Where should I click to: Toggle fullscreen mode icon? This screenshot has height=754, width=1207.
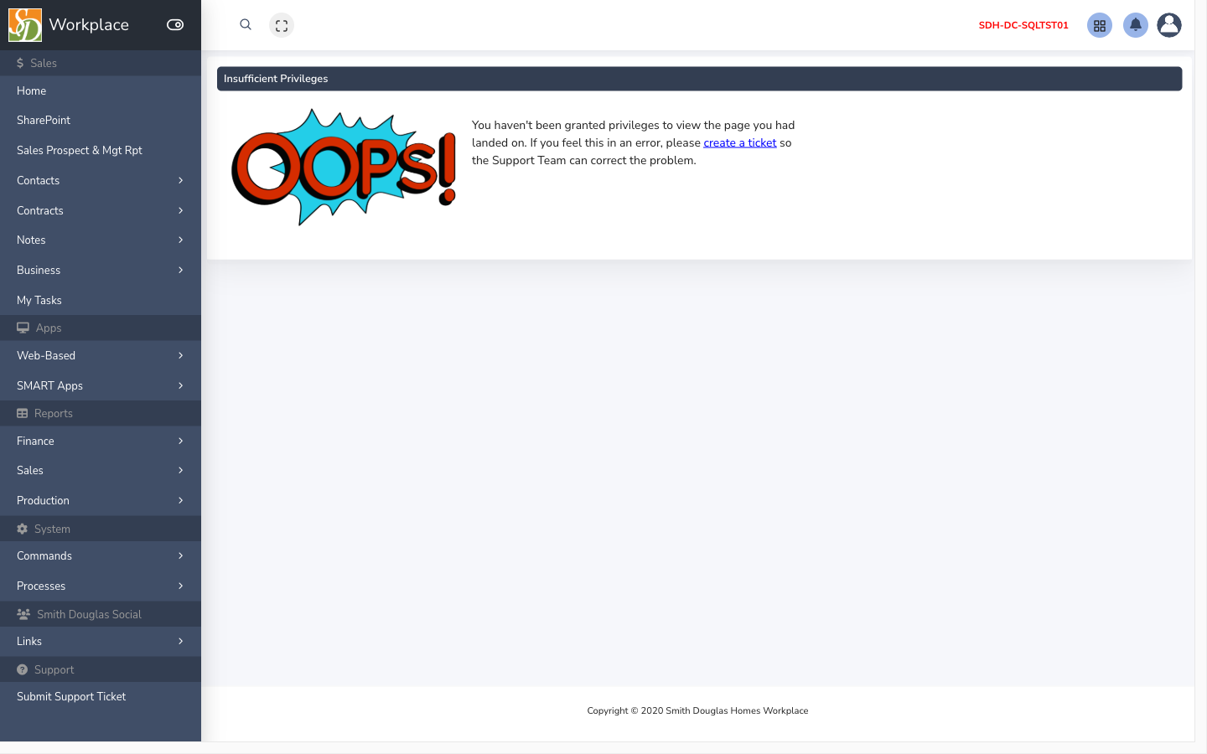pyautogui.click(x=282, y=25)
